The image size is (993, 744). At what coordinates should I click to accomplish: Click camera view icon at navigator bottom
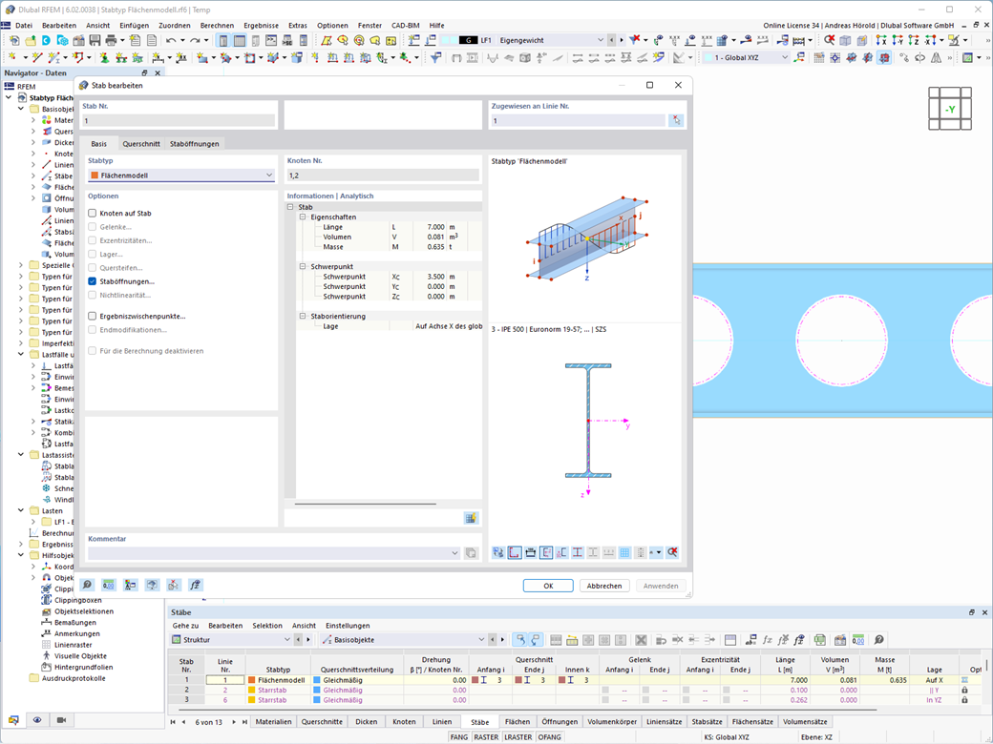click(x=61, y=720)
